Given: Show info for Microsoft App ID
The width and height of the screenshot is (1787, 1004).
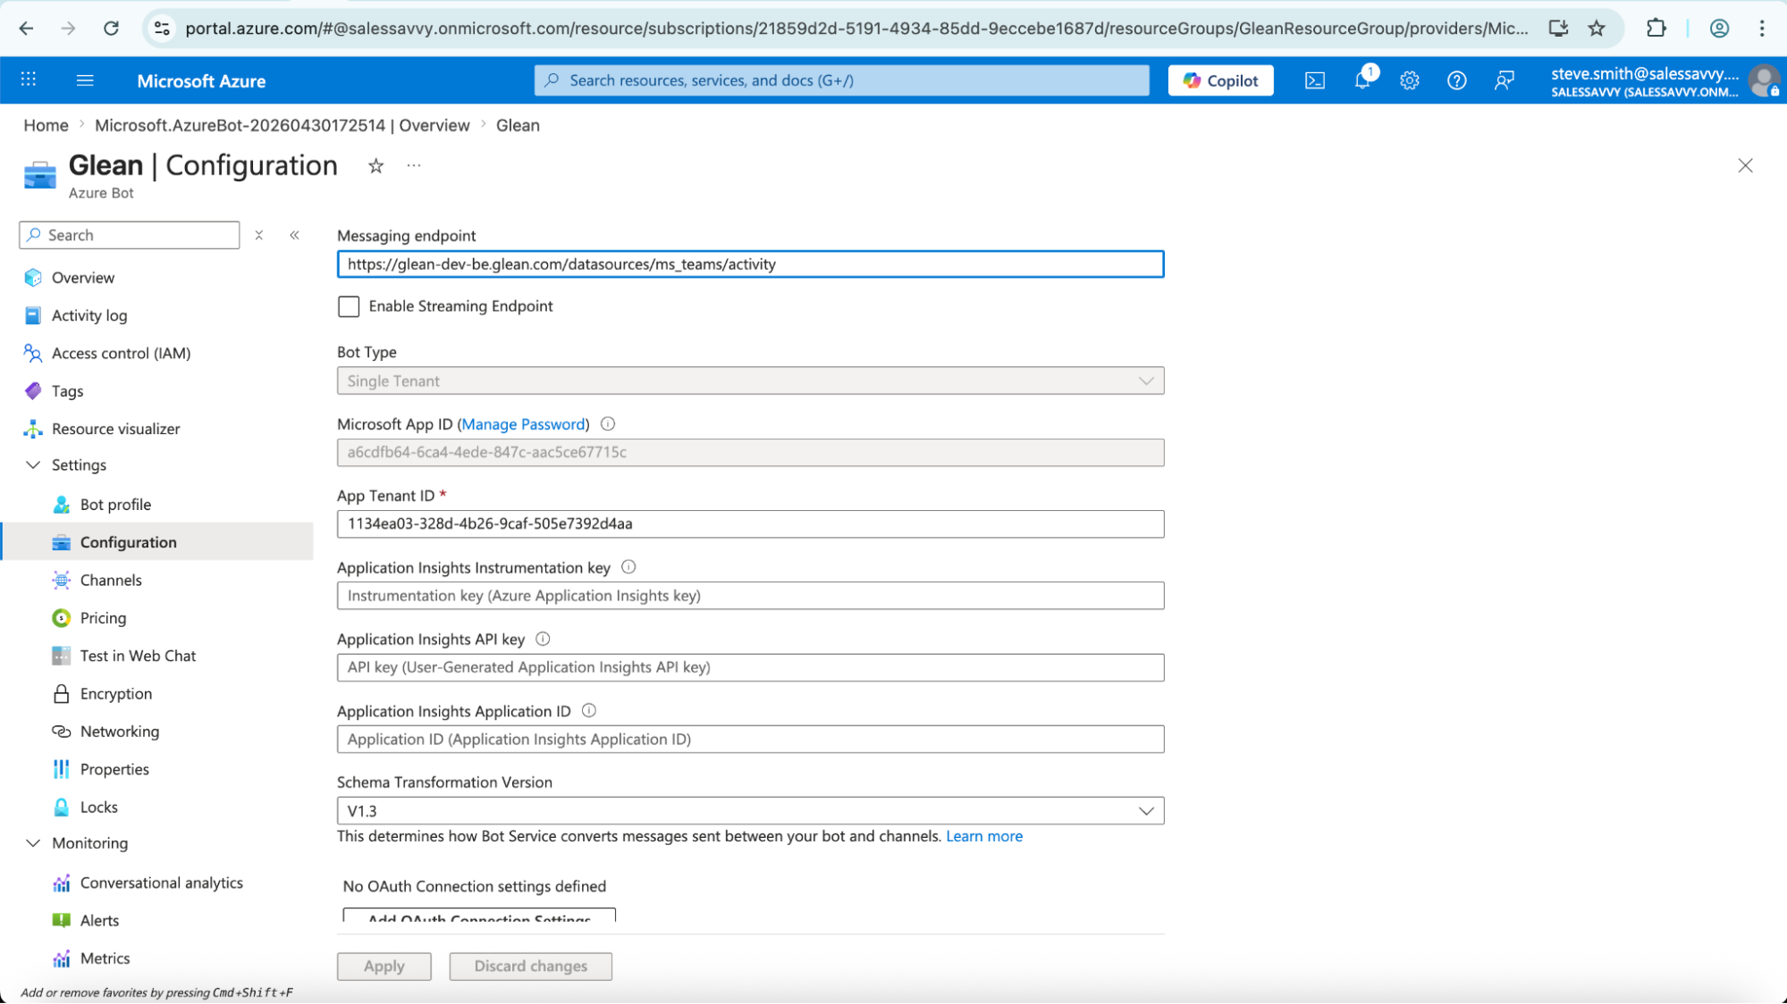Looking at the screenshot, I should click(608, 424).
